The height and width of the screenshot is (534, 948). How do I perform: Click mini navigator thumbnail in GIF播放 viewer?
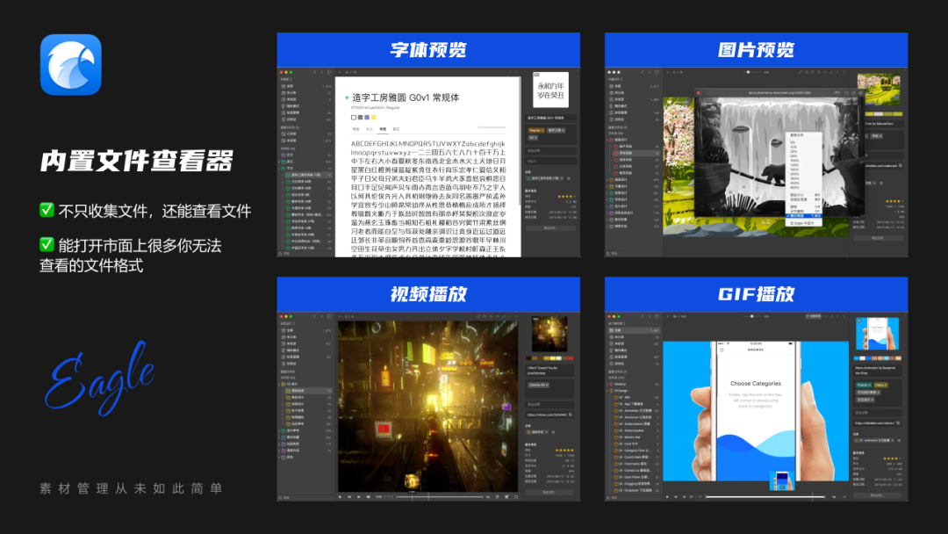click(782, 480)
